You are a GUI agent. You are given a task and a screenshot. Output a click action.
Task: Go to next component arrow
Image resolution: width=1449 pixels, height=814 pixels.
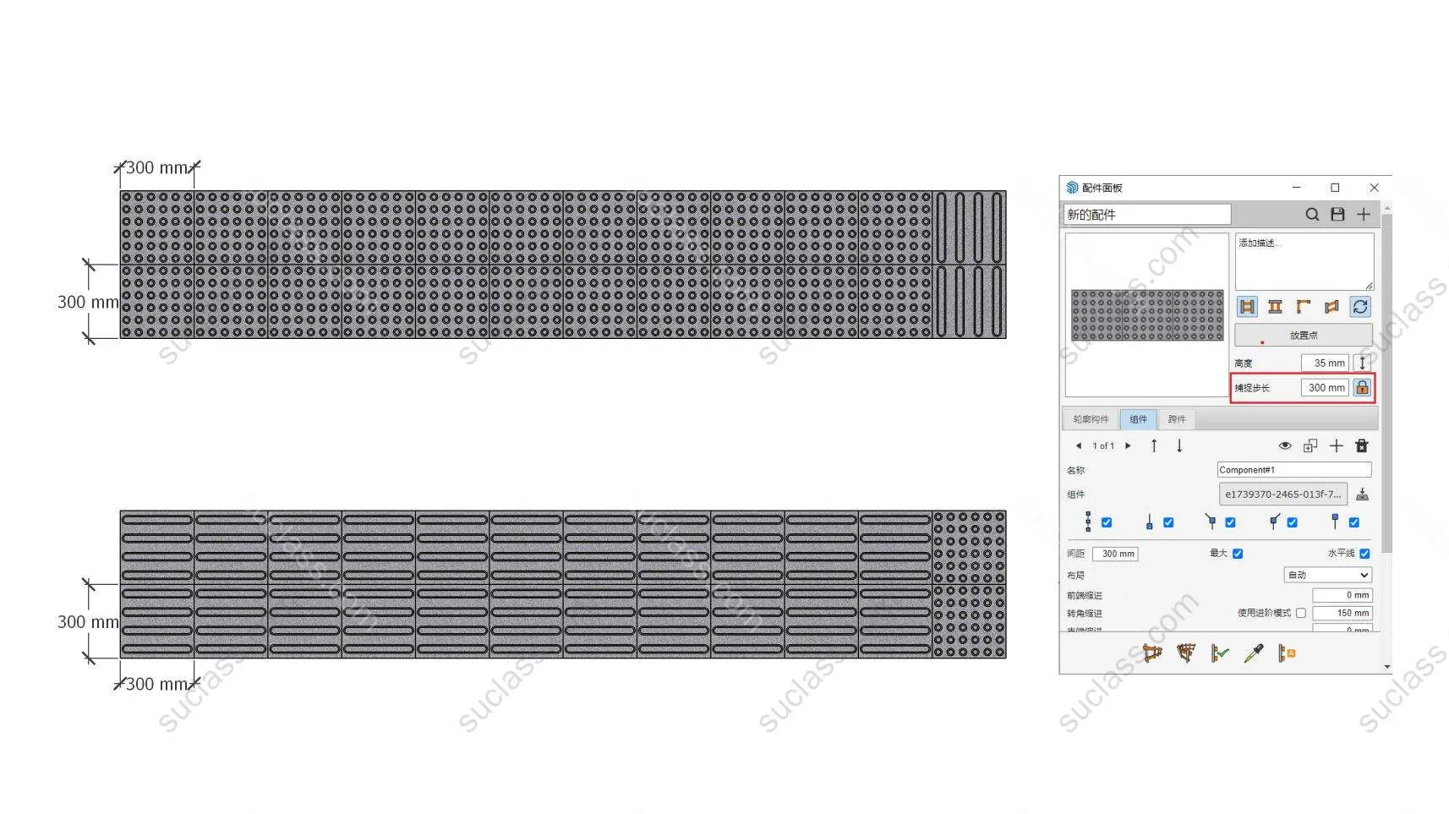[1128, 445]
